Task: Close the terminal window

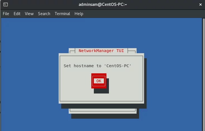Action: 201,4
